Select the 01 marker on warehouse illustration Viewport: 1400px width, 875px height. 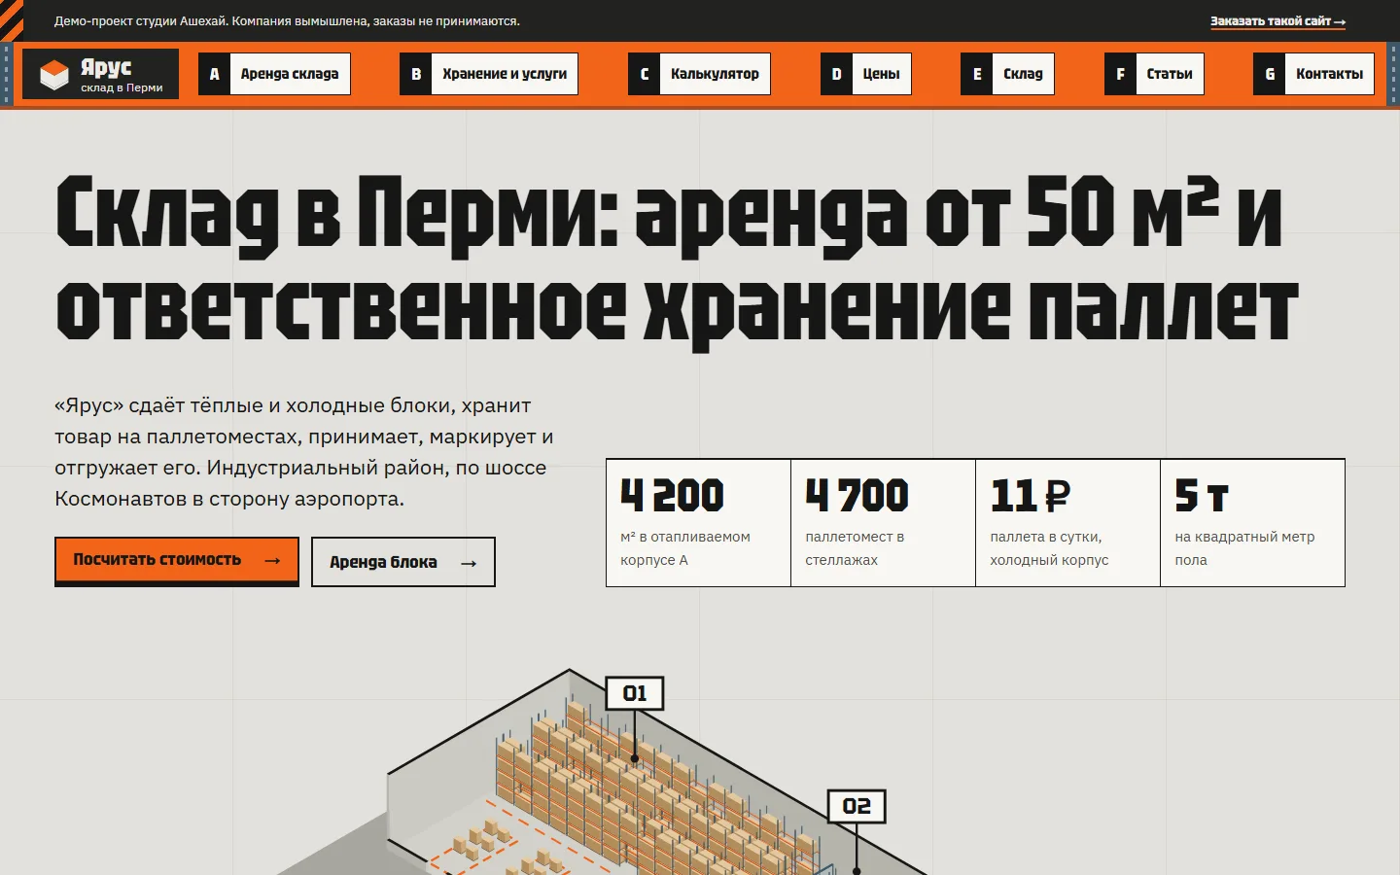635,693
